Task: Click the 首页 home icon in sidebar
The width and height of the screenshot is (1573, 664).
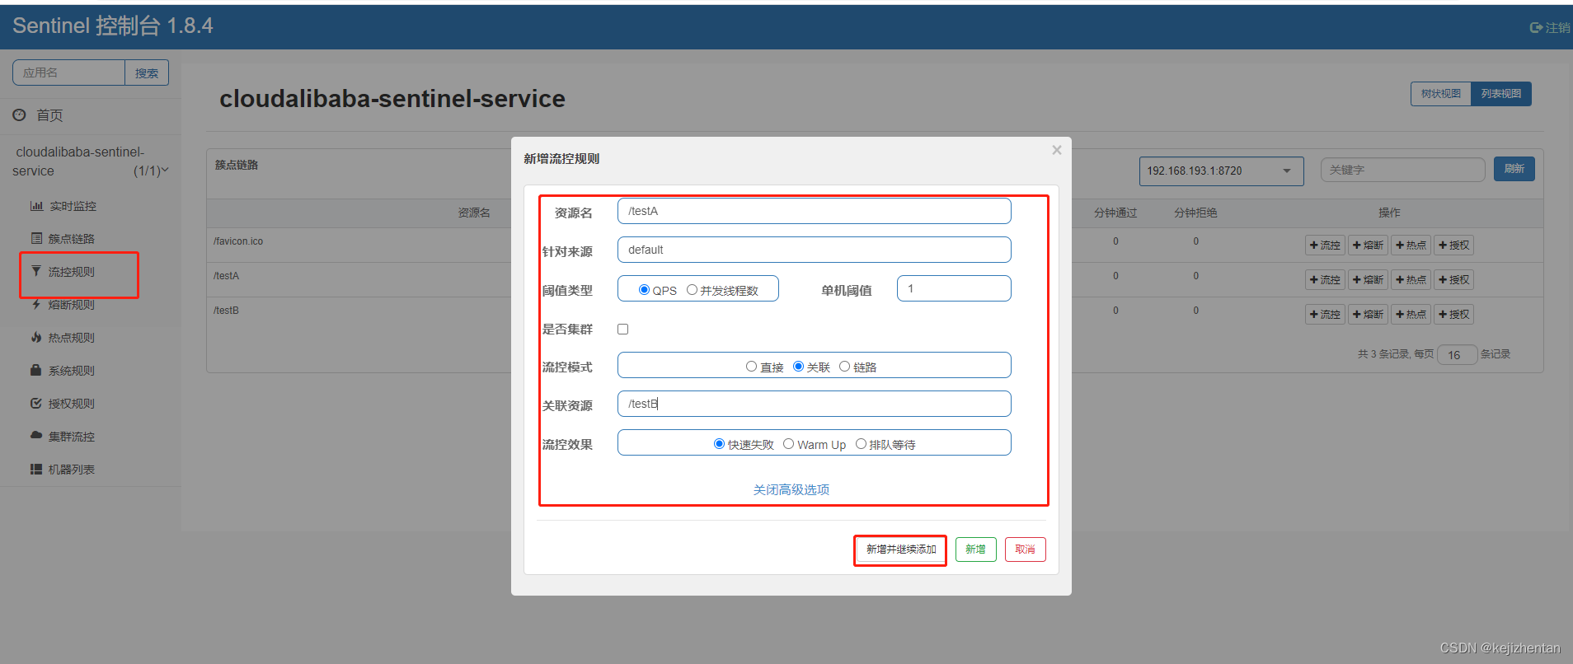Action: (19, 115)
